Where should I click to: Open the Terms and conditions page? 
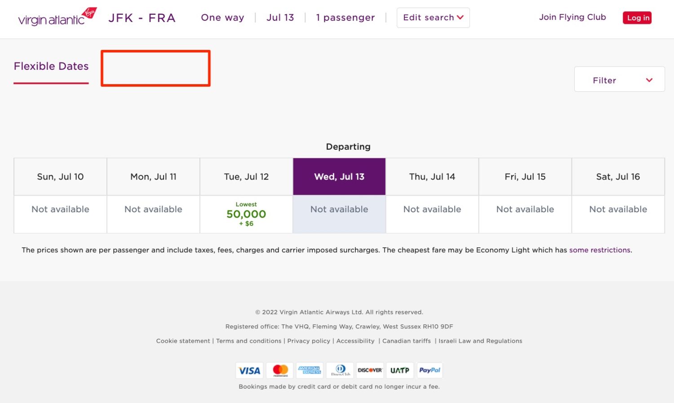click(x=248, y=341)
